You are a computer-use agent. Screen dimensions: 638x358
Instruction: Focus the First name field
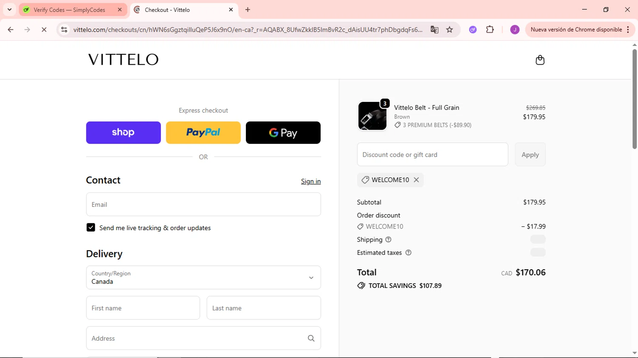[143, 308]
